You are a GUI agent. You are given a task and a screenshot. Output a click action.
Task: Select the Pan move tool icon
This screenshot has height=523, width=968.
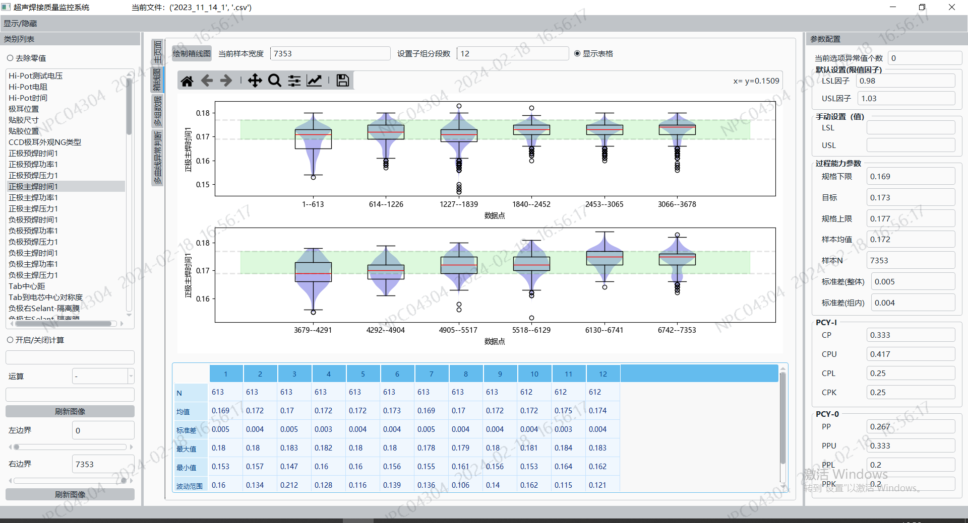(x=255, y=81)
